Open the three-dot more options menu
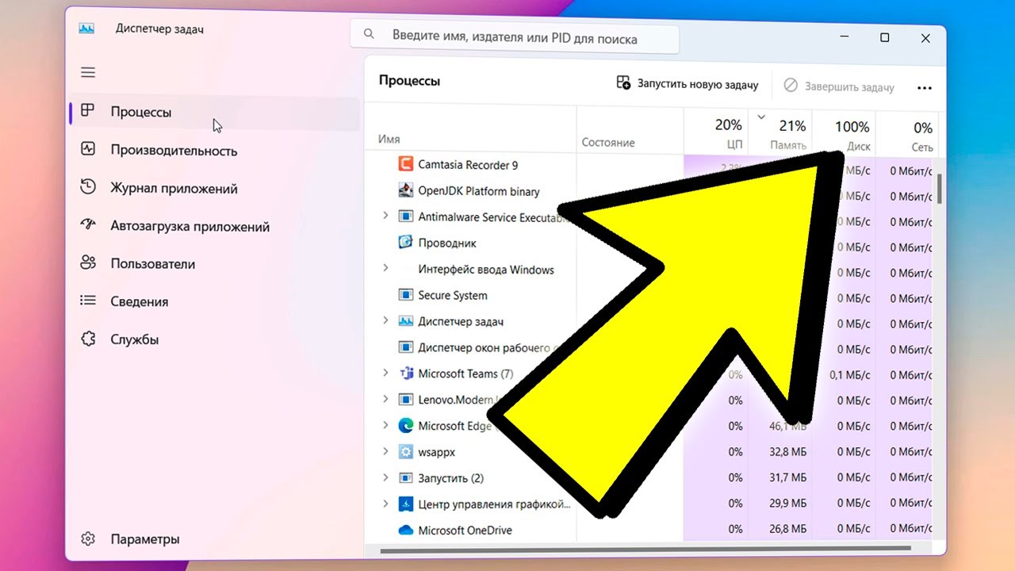The height and width of the screenshot is (571, 1015). tap(924, 88)
